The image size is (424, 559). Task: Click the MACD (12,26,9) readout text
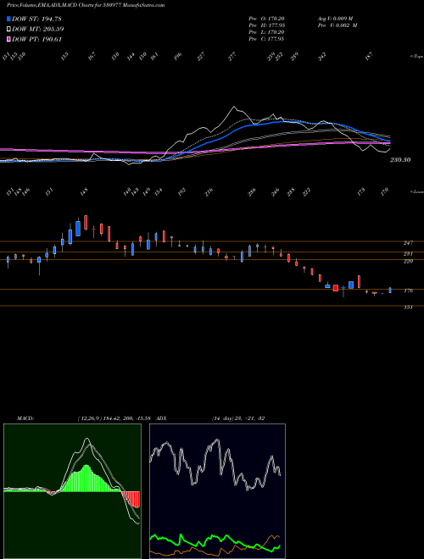pos(115,418)
